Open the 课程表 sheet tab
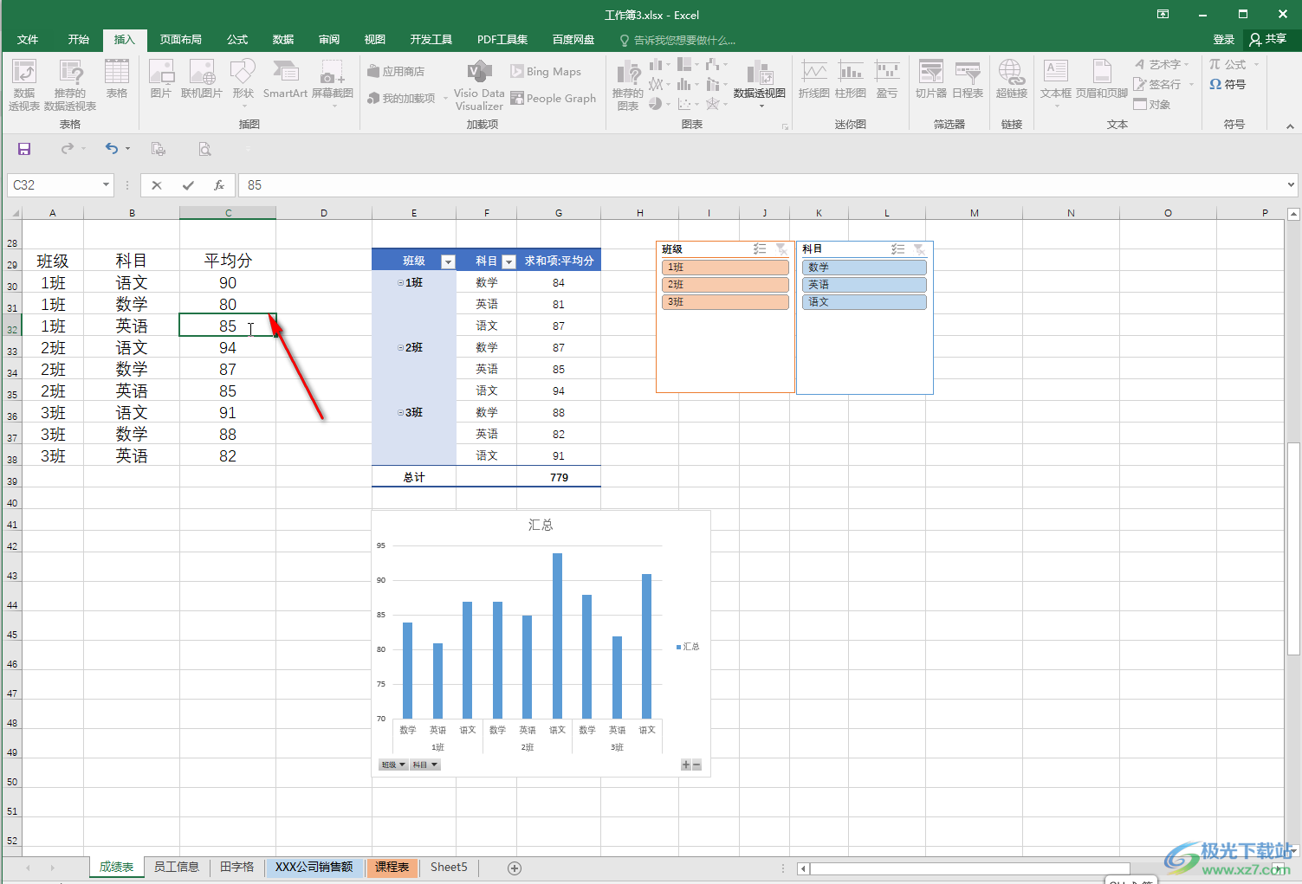 (392, 867)
